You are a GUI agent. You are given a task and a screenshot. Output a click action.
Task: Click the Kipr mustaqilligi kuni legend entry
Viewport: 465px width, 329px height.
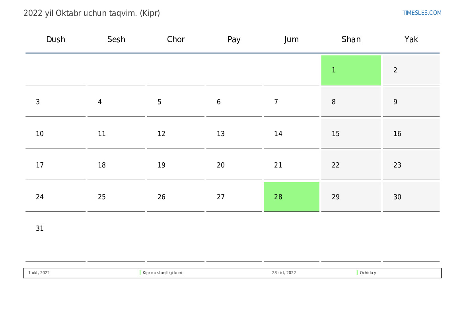[x=162, y=273]
